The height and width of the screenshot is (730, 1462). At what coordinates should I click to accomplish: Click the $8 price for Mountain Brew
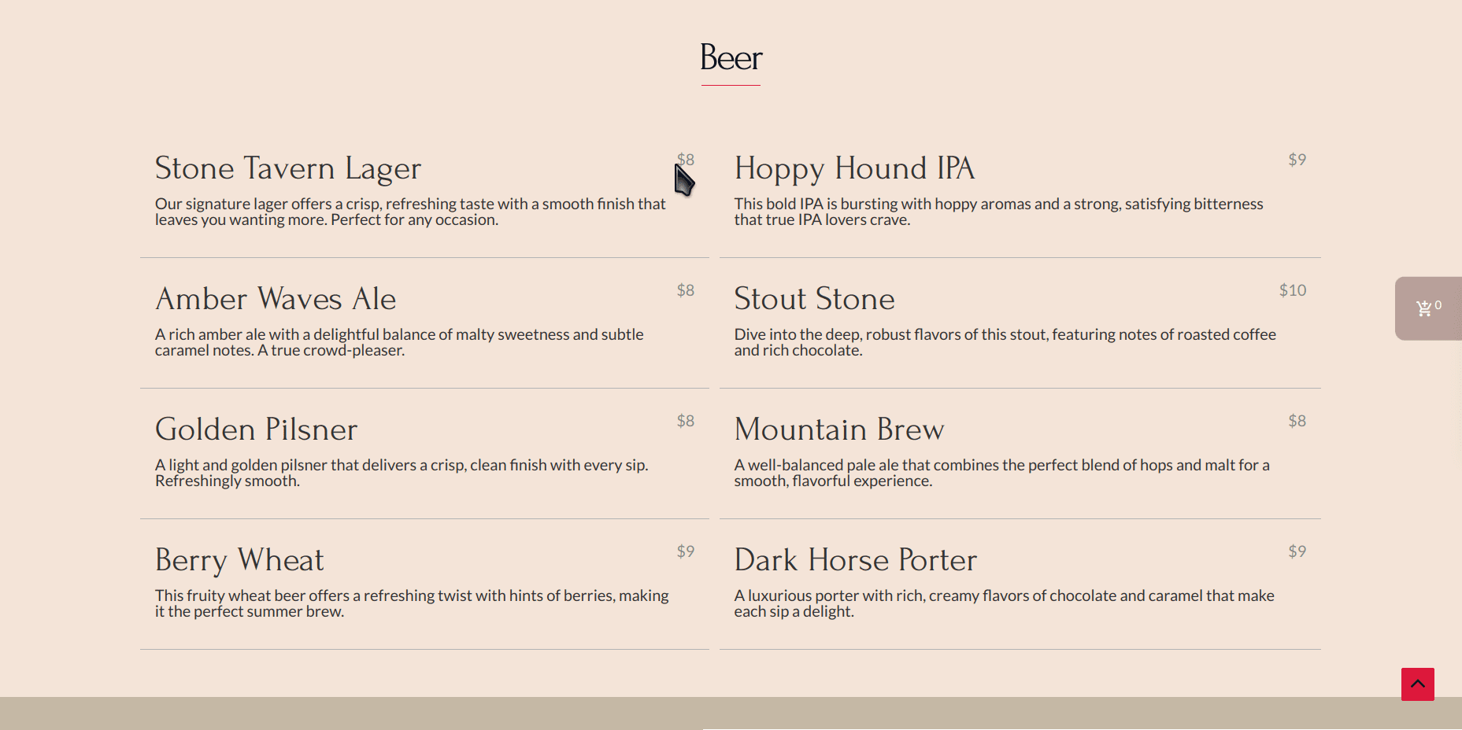1297,421
